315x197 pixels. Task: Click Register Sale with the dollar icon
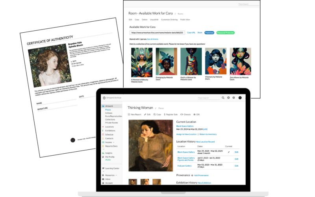(x=171, y=114)
